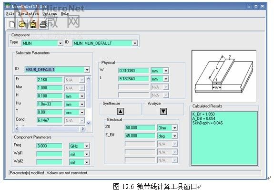Open the component Type MLIN dropdown
Viewport: 274px width, 190px height.
pyautogui.click(x=61, y=43)
